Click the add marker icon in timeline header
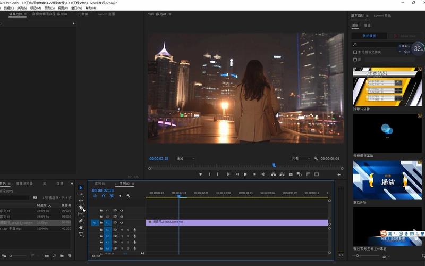This screenshot has width=425, height=266. pos(120,196)
